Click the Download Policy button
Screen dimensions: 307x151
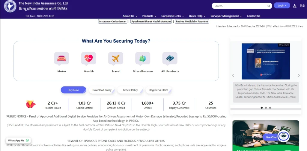[102, 90]
